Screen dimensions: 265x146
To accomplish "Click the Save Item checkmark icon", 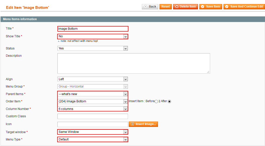I will [203, 7].
